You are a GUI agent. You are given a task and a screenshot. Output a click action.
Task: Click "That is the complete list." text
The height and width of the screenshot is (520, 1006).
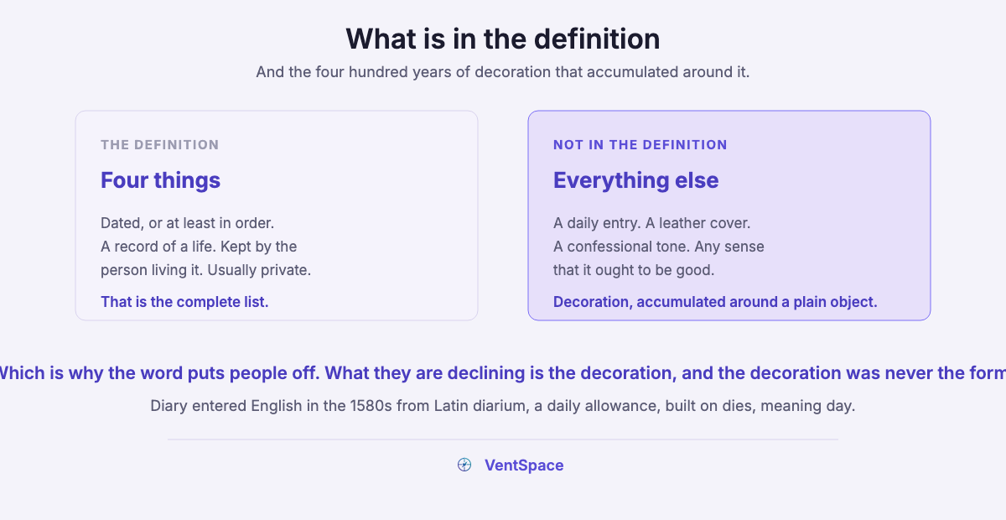tap(184, 302)
